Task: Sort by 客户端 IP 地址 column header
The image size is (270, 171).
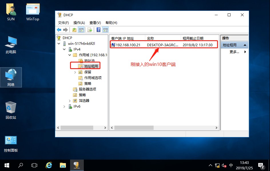Action: pos(128,38)
